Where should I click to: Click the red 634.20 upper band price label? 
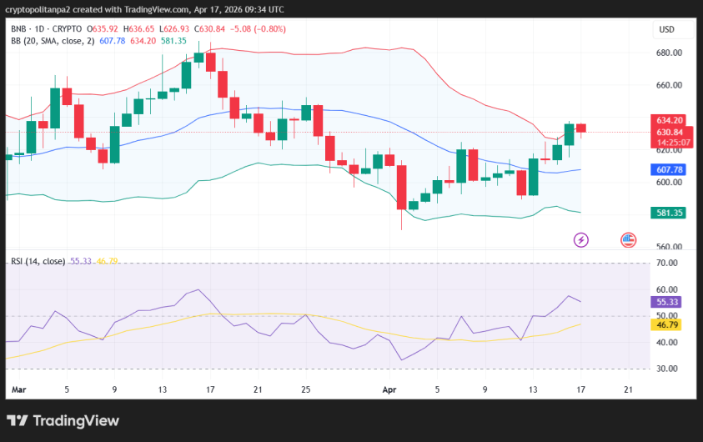coord(669,120)
